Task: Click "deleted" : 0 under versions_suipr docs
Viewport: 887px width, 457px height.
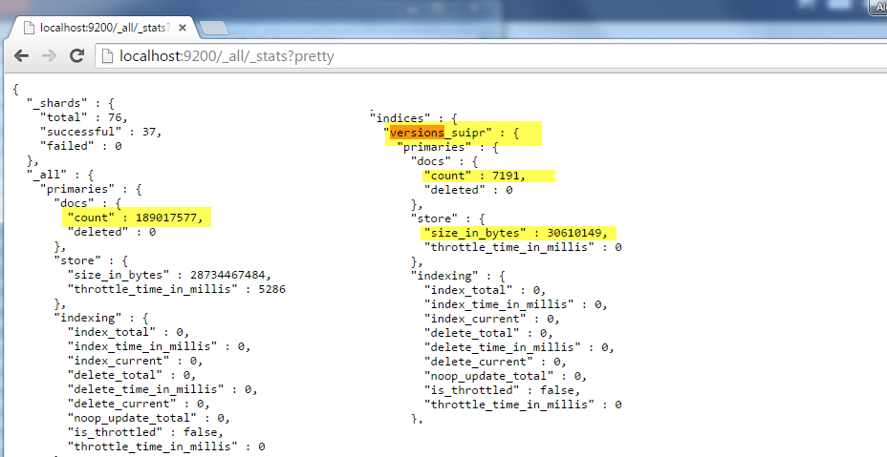Action: pyautogui.click(x=468, y=191)
